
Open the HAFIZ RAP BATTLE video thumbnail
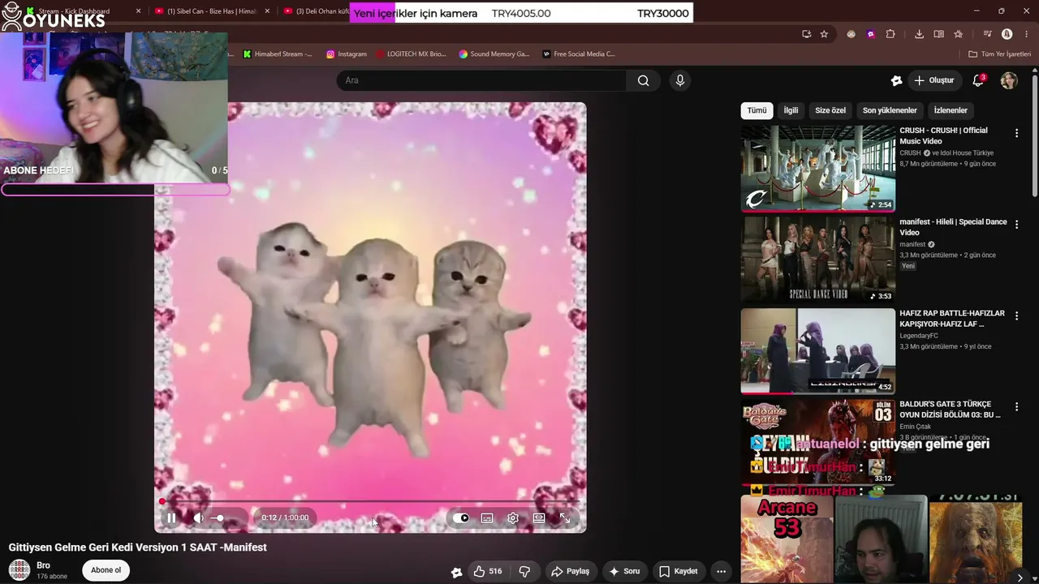click(818, 351)
